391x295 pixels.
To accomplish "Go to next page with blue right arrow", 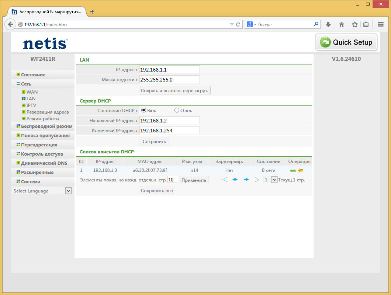I will 246,180.
